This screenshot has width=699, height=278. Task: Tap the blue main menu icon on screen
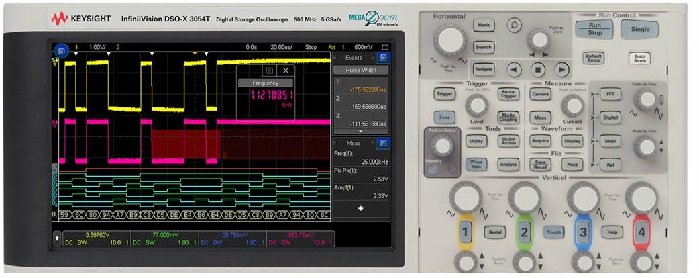click(61, 51)
